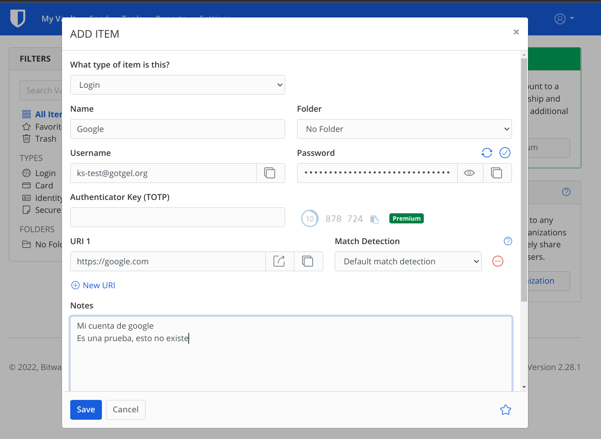Open the Folder dropdown showing No Folder
Screen dimensions: 601x439
click(x=404, y=129)
